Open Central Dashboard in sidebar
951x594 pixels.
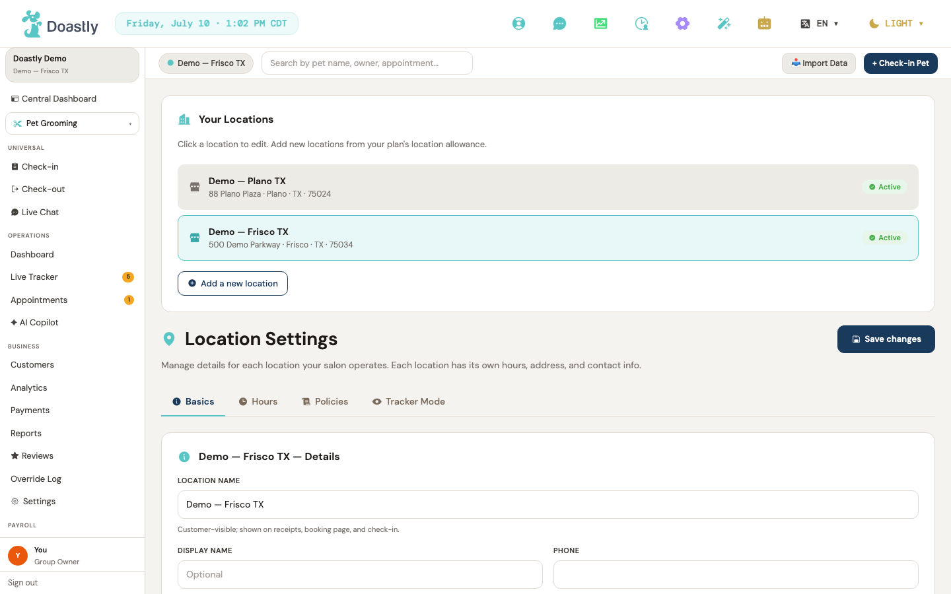pos(72,99)
